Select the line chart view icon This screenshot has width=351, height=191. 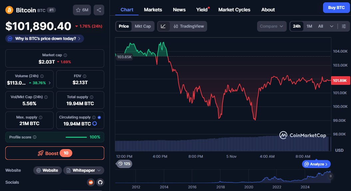tap(164, 26)
